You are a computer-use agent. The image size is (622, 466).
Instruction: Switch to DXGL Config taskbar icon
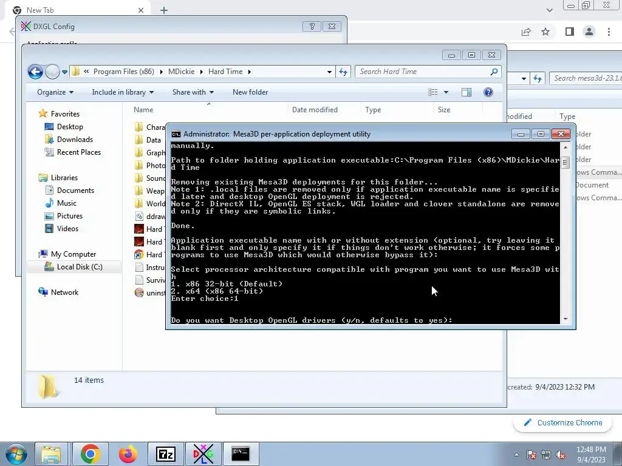(203, 454)
